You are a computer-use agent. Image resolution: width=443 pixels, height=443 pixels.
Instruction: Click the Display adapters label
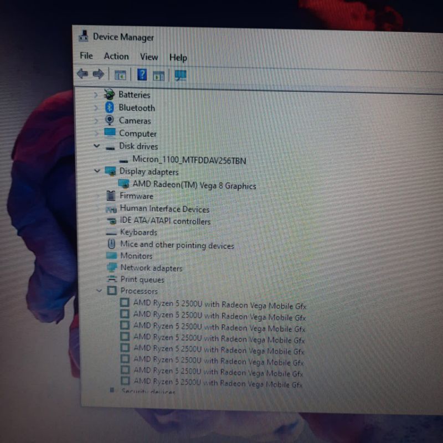point(149,172)
